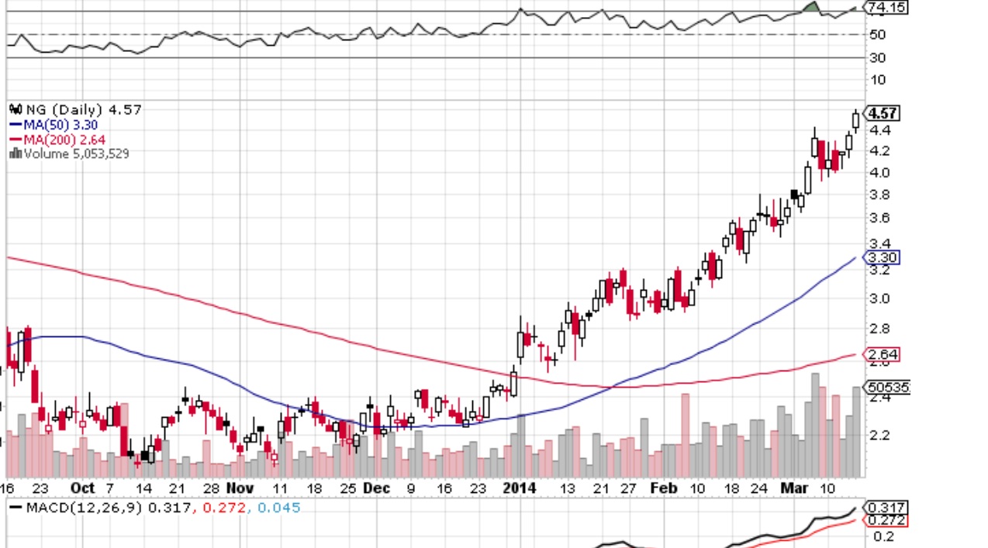The height and width of the screenshot is (548, 988).
Task: Select the Volume 5,053,529 legend text
Action: coord(77,153)
